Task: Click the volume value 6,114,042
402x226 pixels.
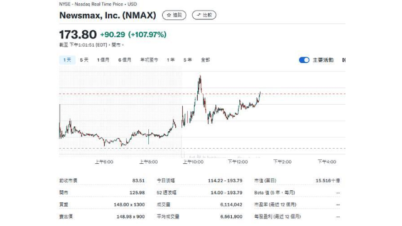Action: tap(231, 205)
